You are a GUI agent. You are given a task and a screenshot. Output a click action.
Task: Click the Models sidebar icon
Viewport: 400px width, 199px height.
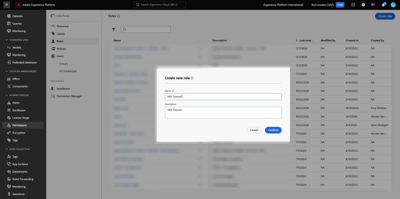click(x=9, y=47)
